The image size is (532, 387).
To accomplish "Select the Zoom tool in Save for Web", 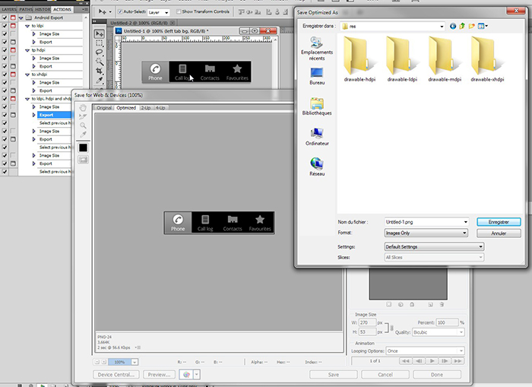I will (x=83, y=125).
